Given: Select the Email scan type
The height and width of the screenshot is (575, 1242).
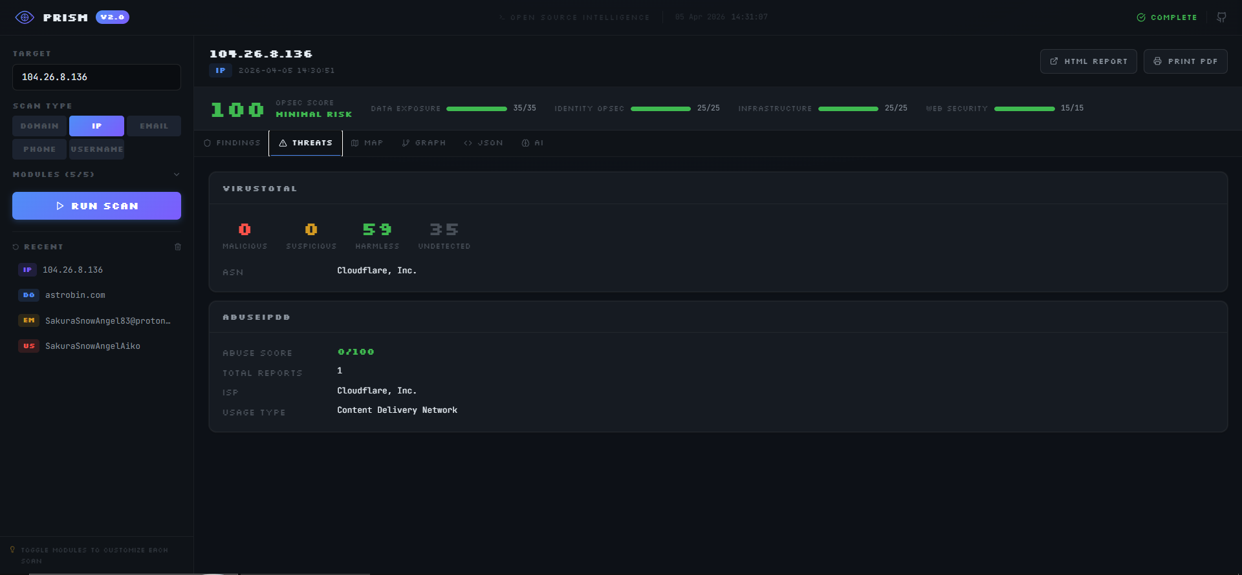Looking at the screenshot, I should click(154, 126).
